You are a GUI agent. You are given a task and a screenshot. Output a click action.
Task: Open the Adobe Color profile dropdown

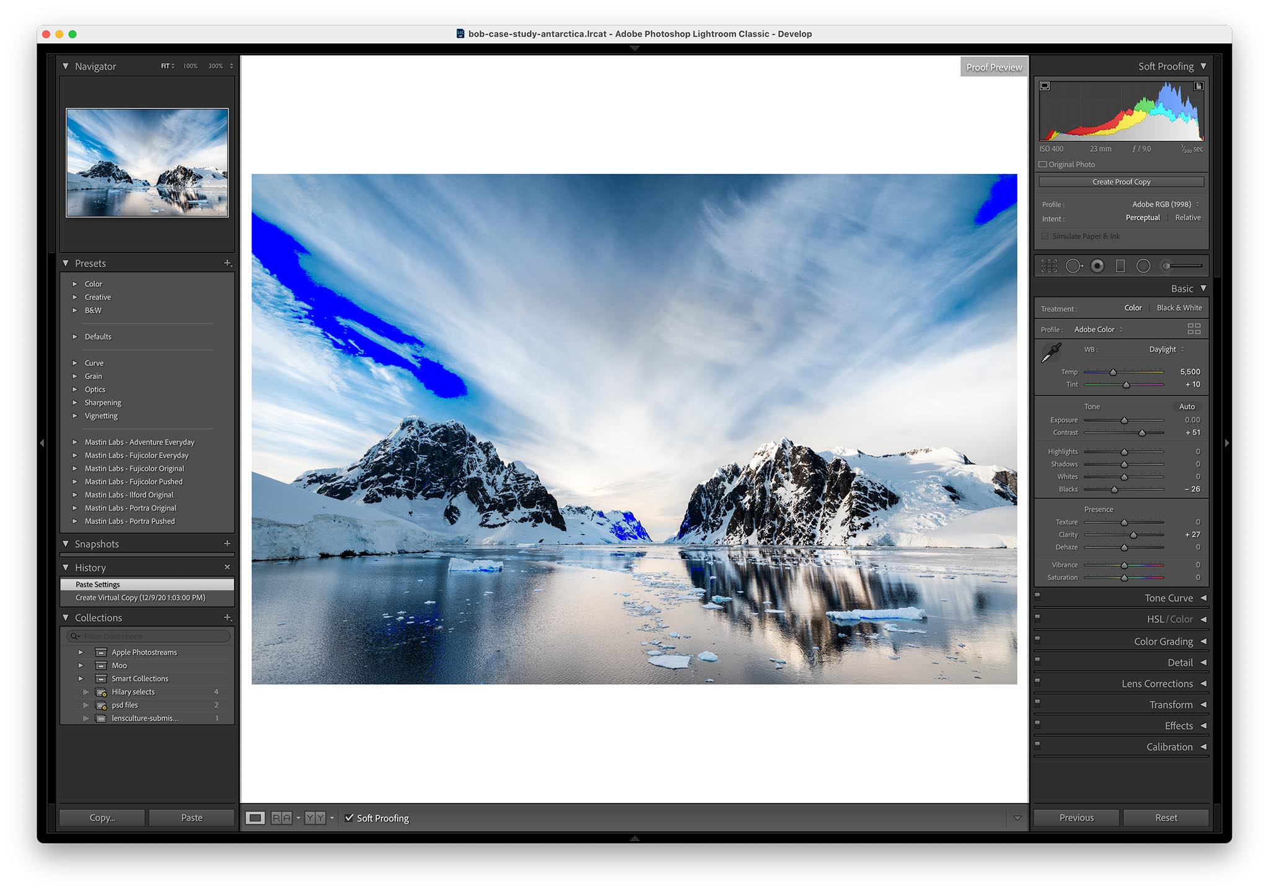1098,330
